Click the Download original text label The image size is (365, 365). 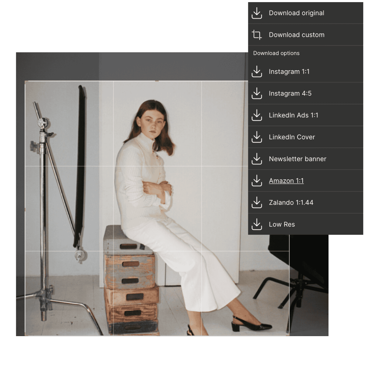tap(296, 13)
